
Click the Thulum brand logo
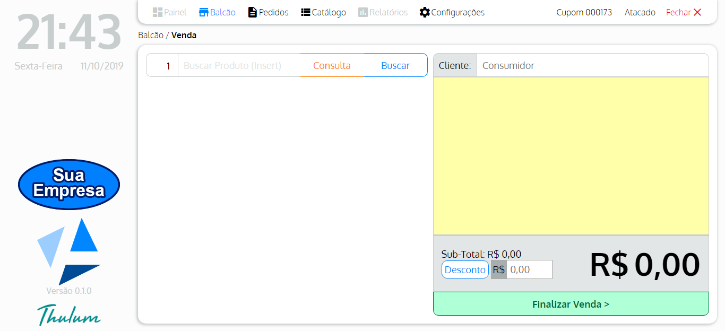(x=69, y=315)
